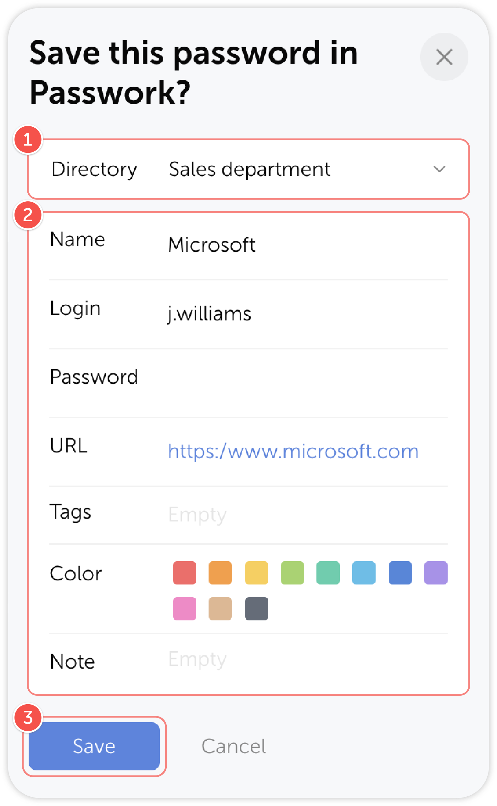Click the Save button
This screenshot has width=497, height=806.
pyautogui.click(x=94, y=746)
